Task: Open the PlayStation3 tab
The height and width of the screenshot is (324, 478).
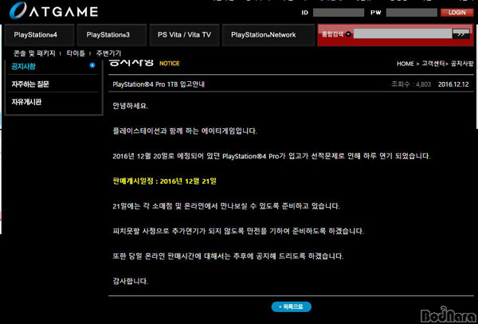Action: click(112, 35)
